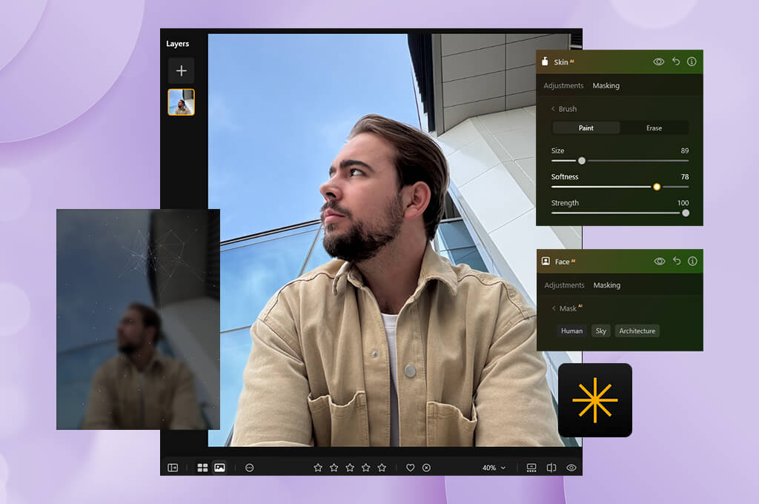Reject the photo with the X circle icon
759x504 pixels.
coord(426,468)
